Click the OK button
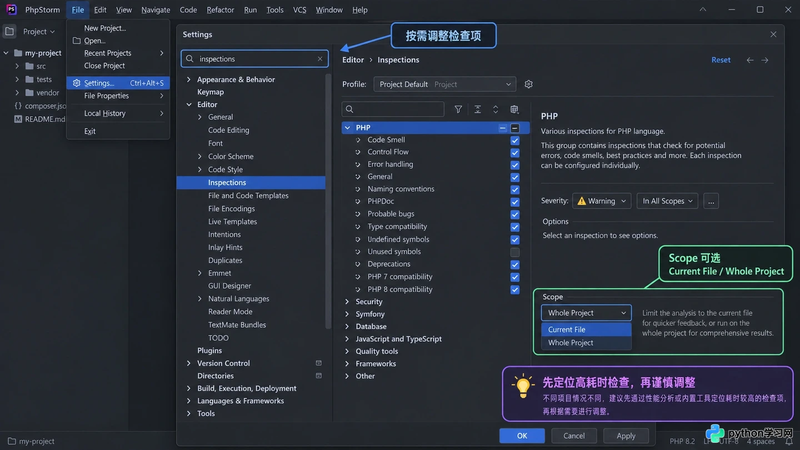 tap(522, 436)
